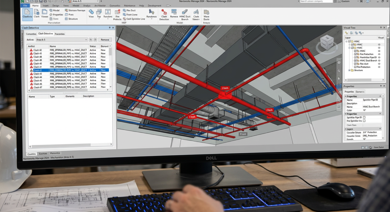Screen dimensions: 390x212
Task: Switch to the Insert ribbon tab
Action: 46,5
